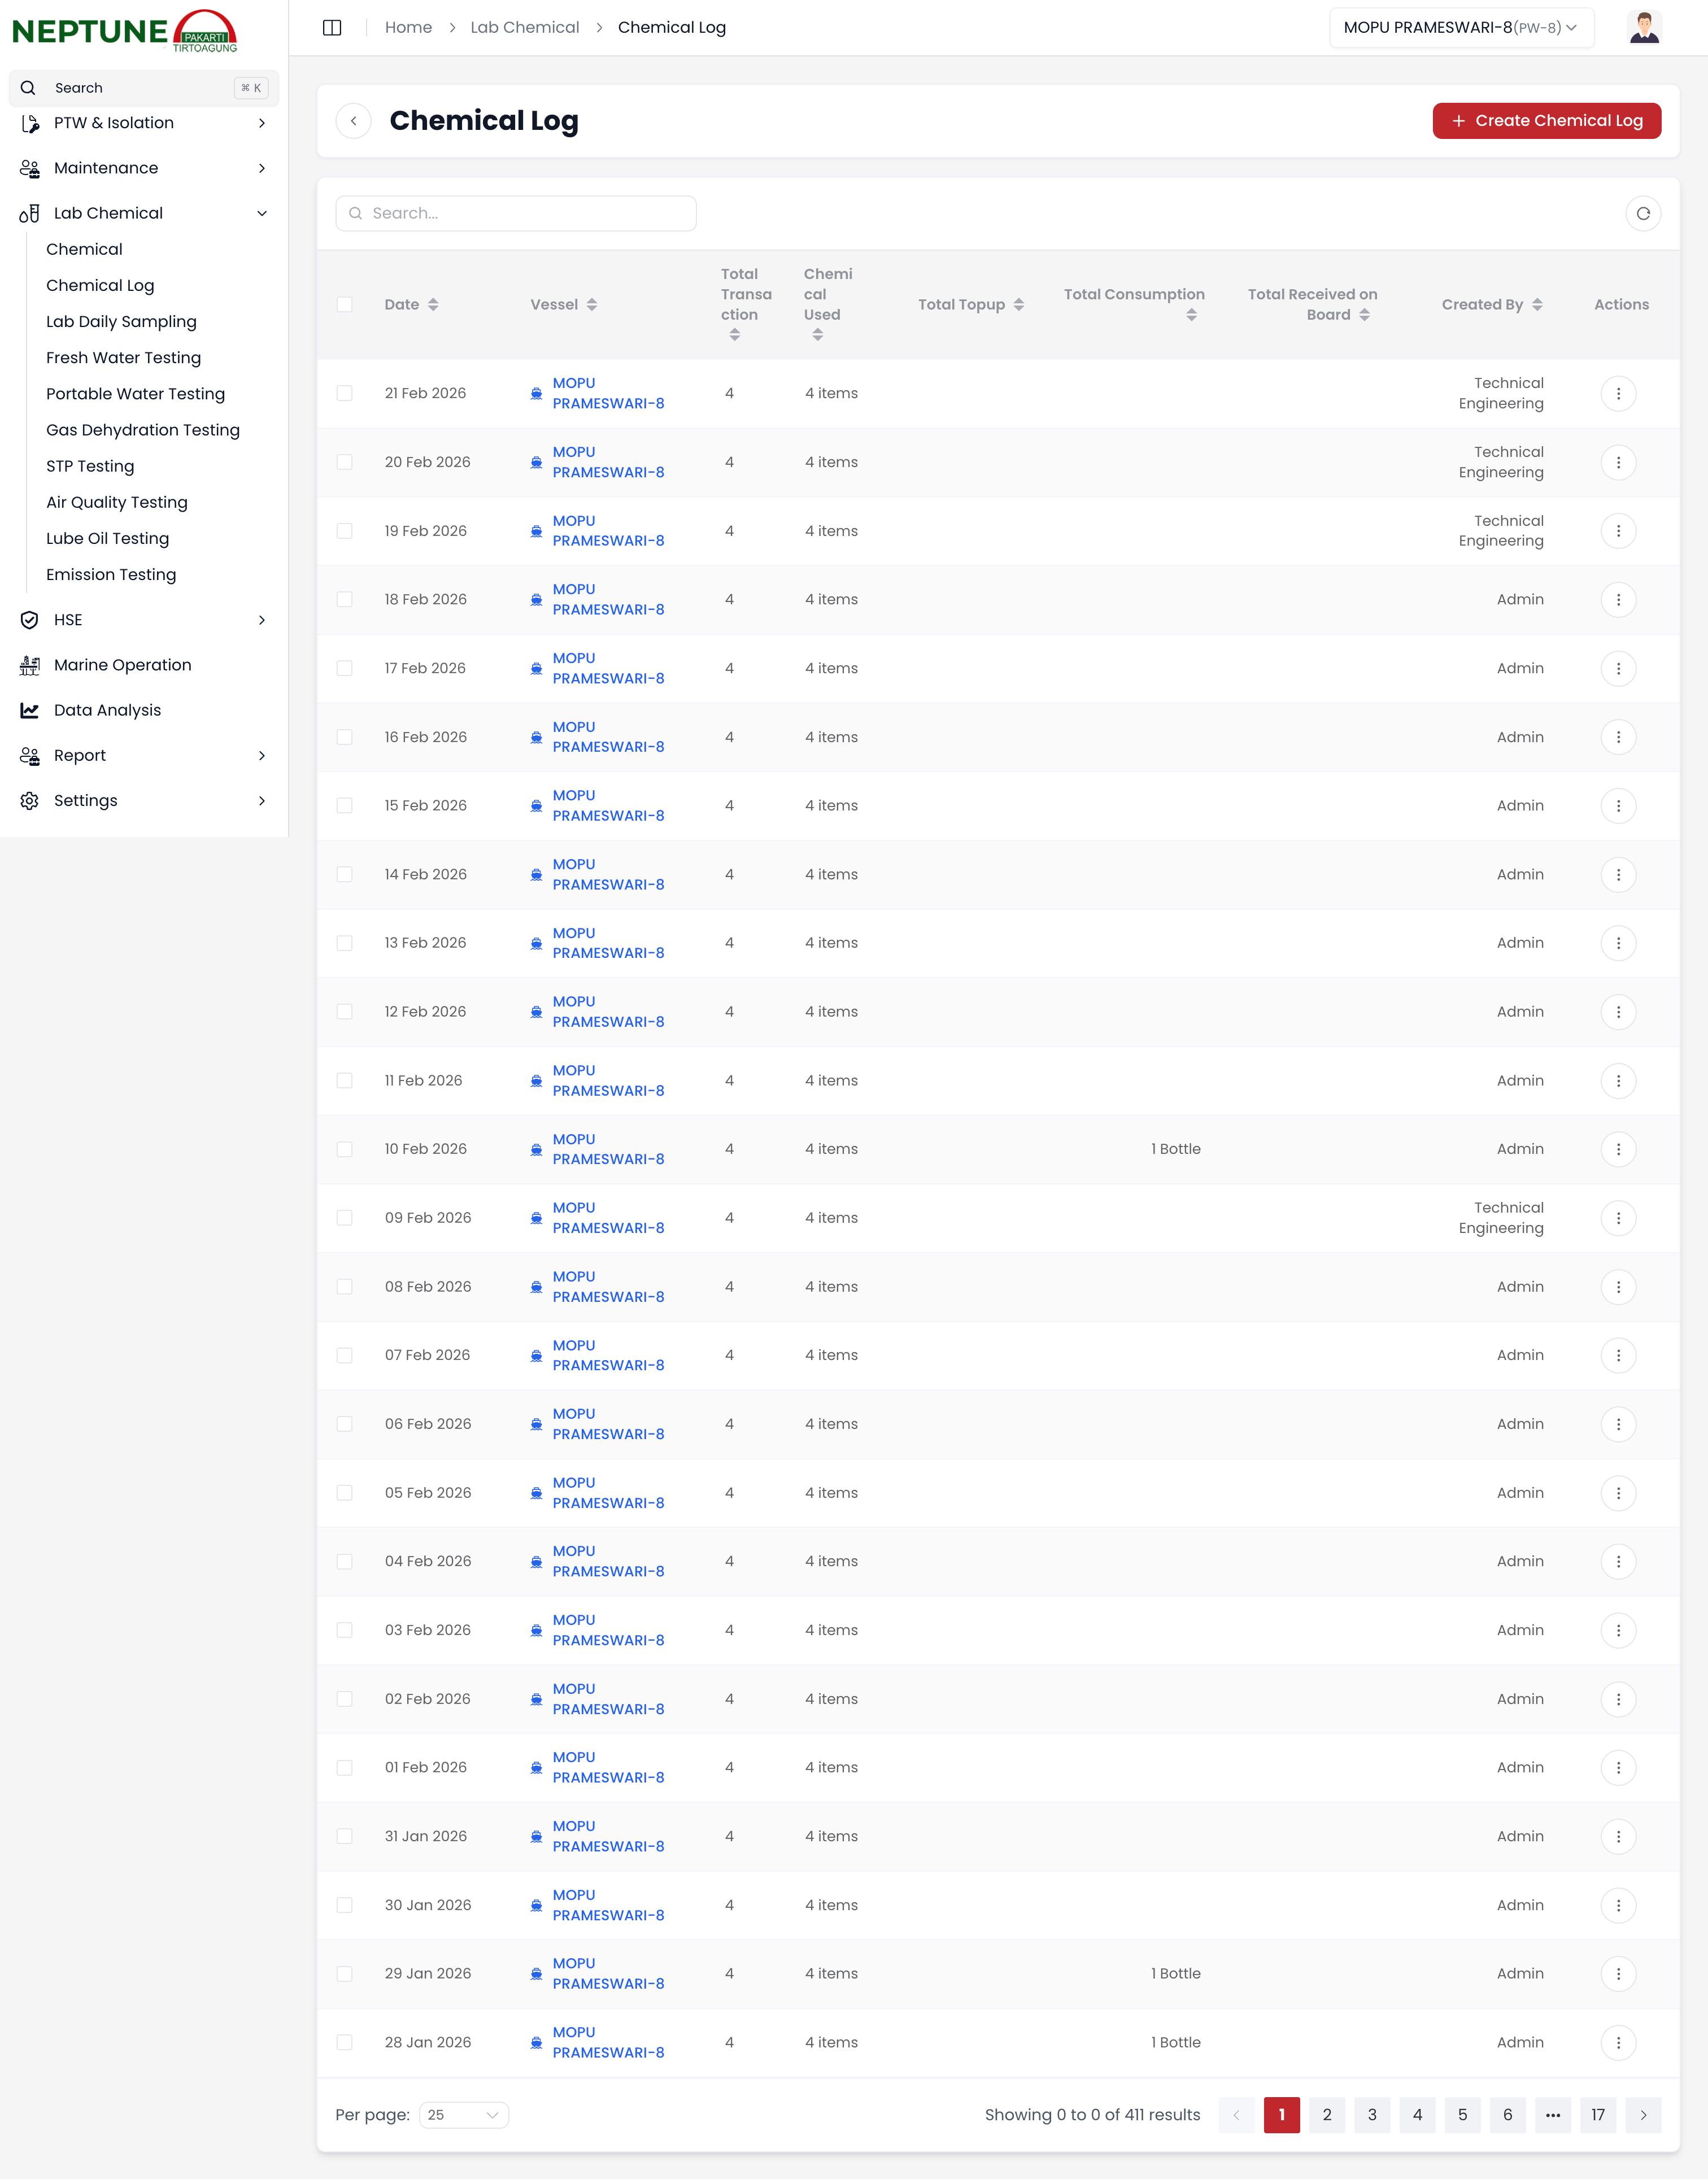Image resolution: width=1708 pixels, height=2179 pixels.
Task: Open Data Analysis from sidebar
Action: point(107,710)
